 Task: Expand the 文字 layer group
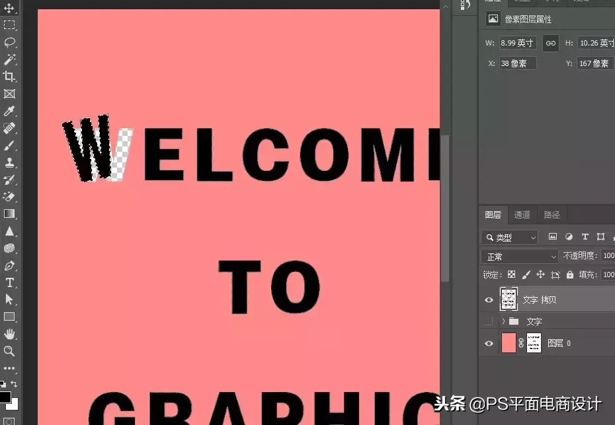pos(503,321)
